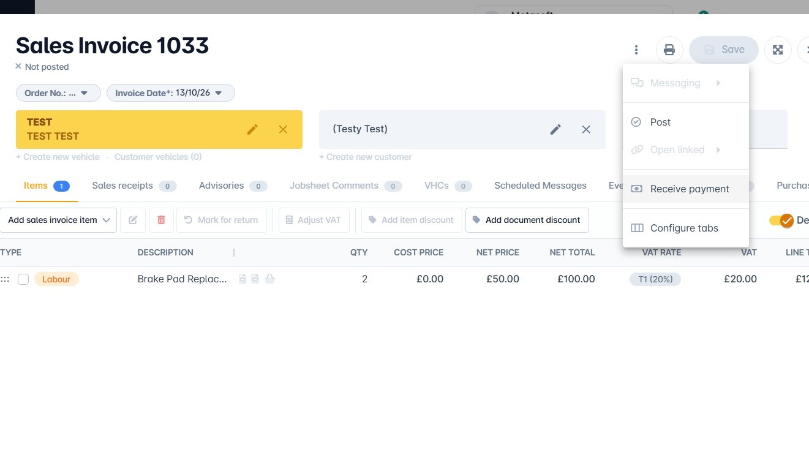
Task: Switch to the Items tab
Action: pos(47,186)
